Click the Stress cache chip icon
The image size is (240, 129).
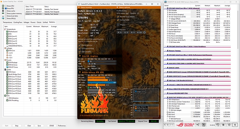tap(3, 11)
